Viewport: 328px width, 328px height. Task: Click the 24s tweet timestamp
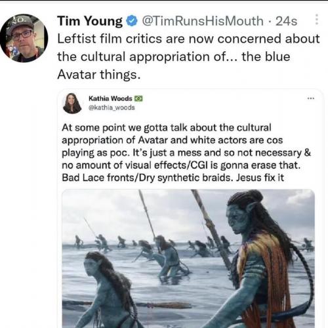[x=286, y=21]
